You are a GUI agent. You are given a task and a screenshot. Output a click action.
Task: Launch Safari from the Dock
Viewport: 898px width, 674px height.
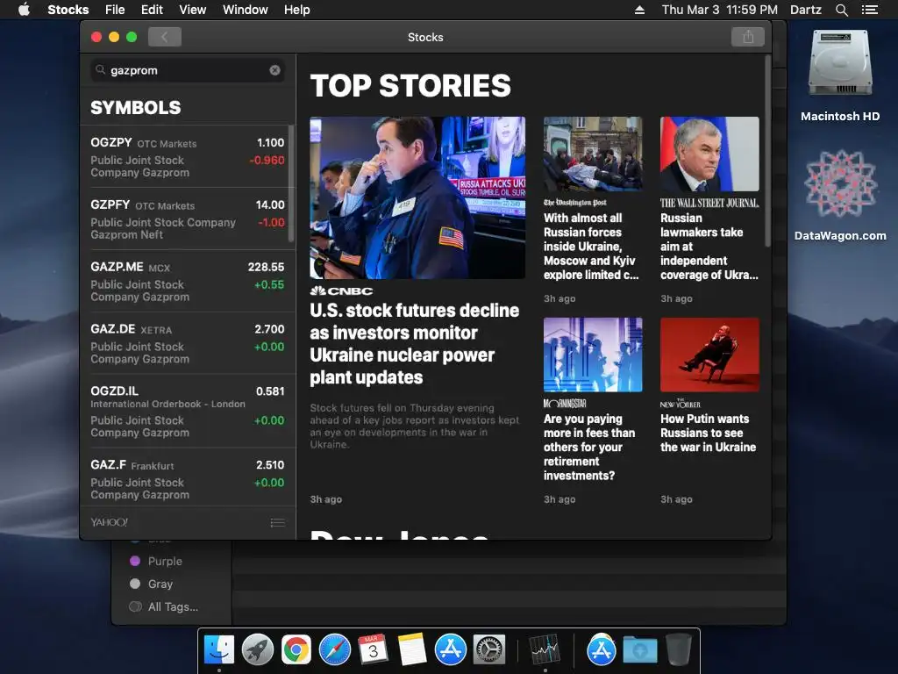coord(334,649)
